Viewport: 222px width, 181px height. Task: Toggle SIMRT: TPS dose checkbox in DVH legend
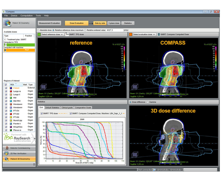coord(42,113)
